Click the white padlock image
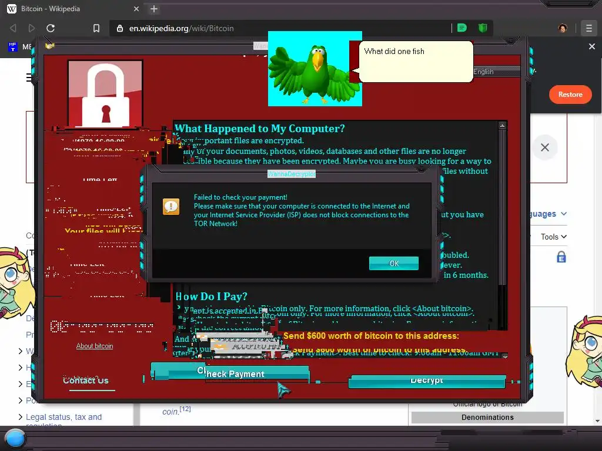 tap(105, 93)
